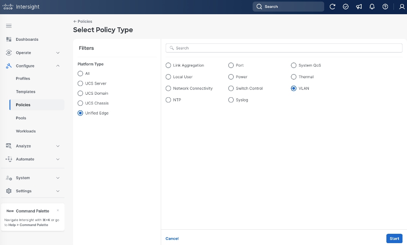The height and width of the screenshot is (245, 407).
Task: Click the Configure wrench icon
Action: [x=9, y=66]
